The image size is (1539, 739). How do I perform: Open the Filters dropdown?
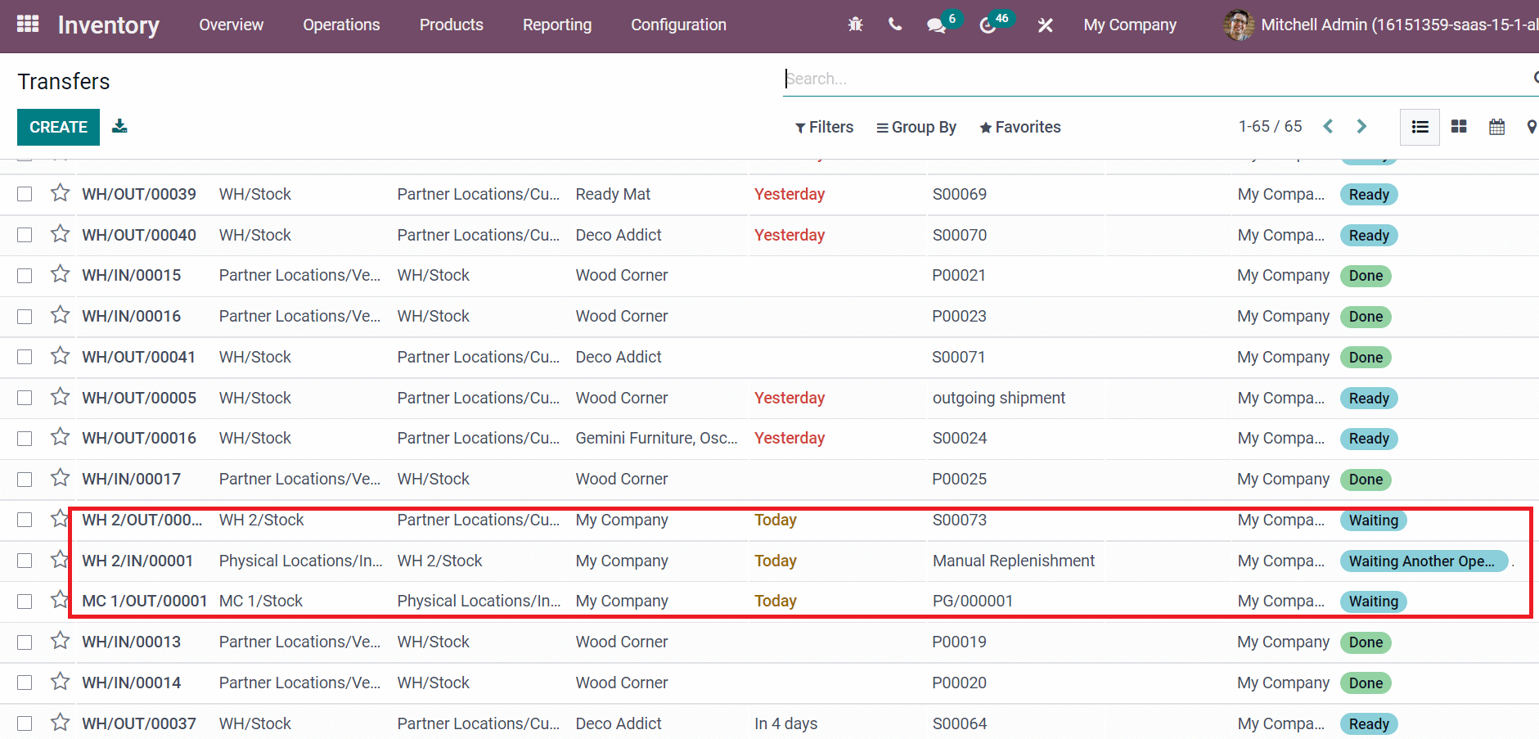(824, 127)
